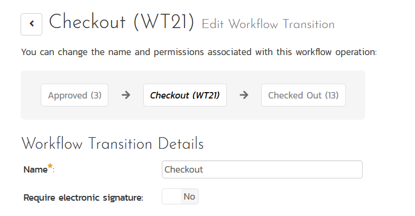
Task: Click the Checkout (WT21) page title
Action: click(122, 22)
